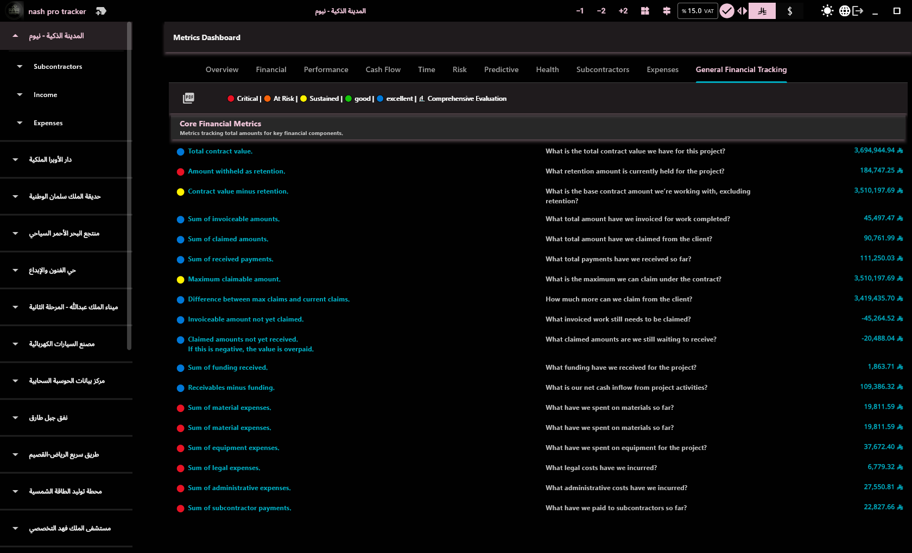This screenshot has width=912, height=553.
Task: Click the At Risk orange legend dot
Action: 267,99
